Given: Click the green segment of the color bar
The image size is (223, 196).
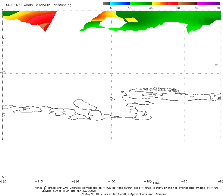Looking at the screenshot, I should (141, 4).
